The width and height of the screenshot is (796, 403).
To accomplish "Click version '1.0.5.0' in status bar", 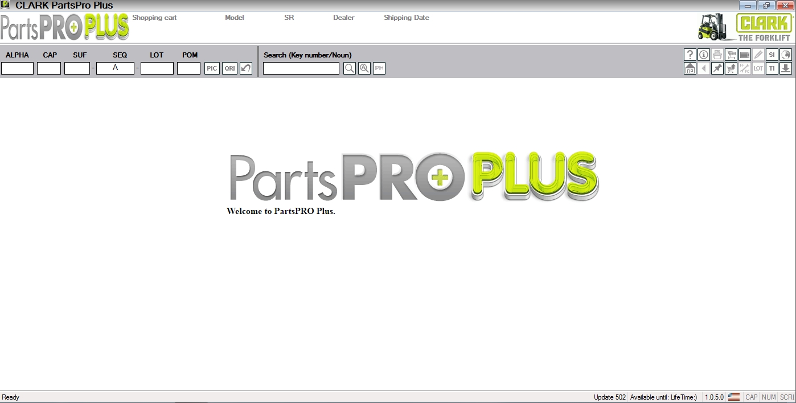I will point(715,397).
